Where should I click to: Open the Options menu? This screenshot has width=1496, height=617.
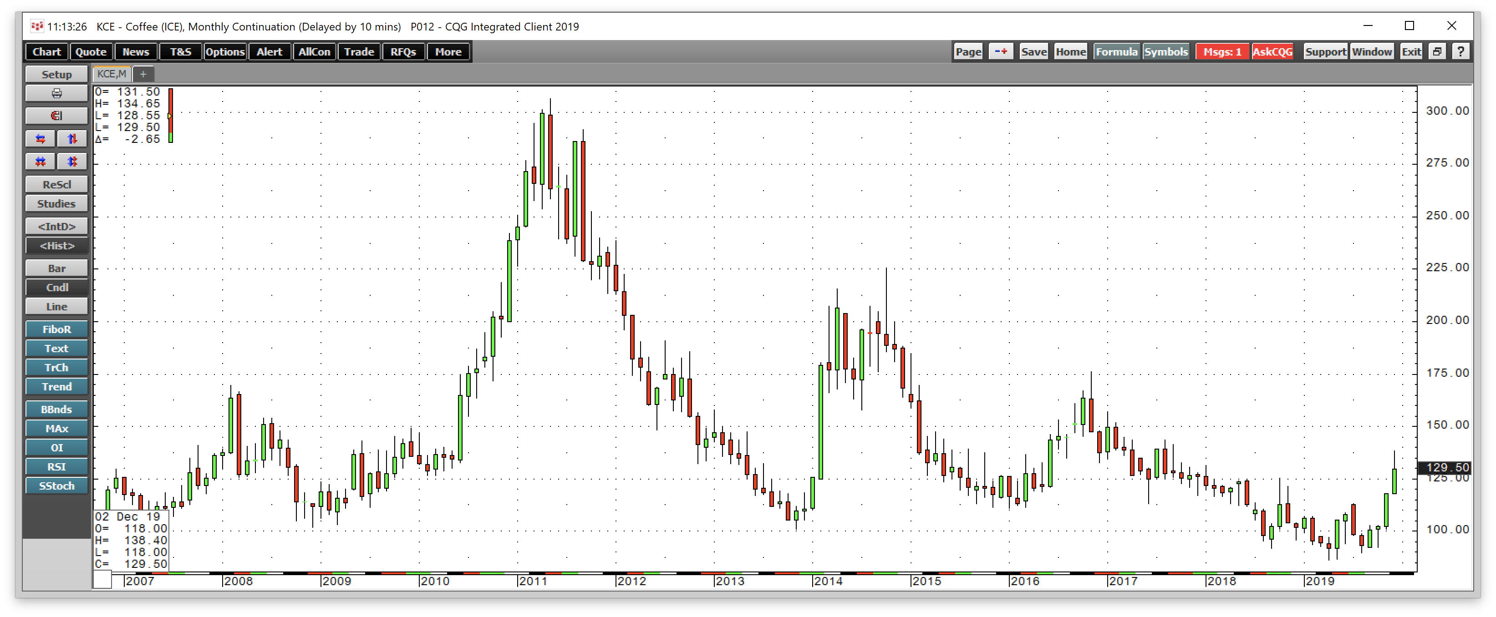pyautogui.click(x=225, y=52)
